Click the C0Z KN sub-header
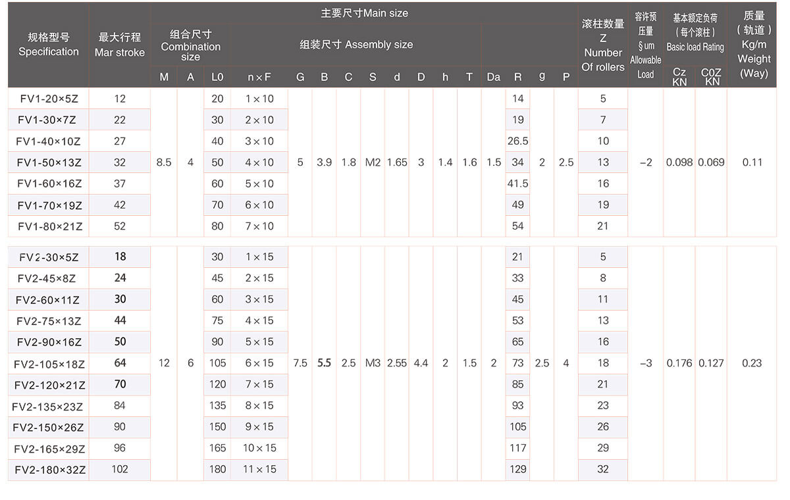The width and height of the screenshot is (790, 500). click(x=712, y=77)
